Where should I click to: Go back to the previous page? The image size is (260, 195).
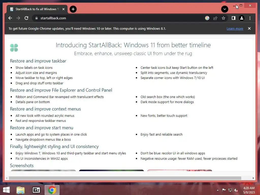(x=10, y=18)
